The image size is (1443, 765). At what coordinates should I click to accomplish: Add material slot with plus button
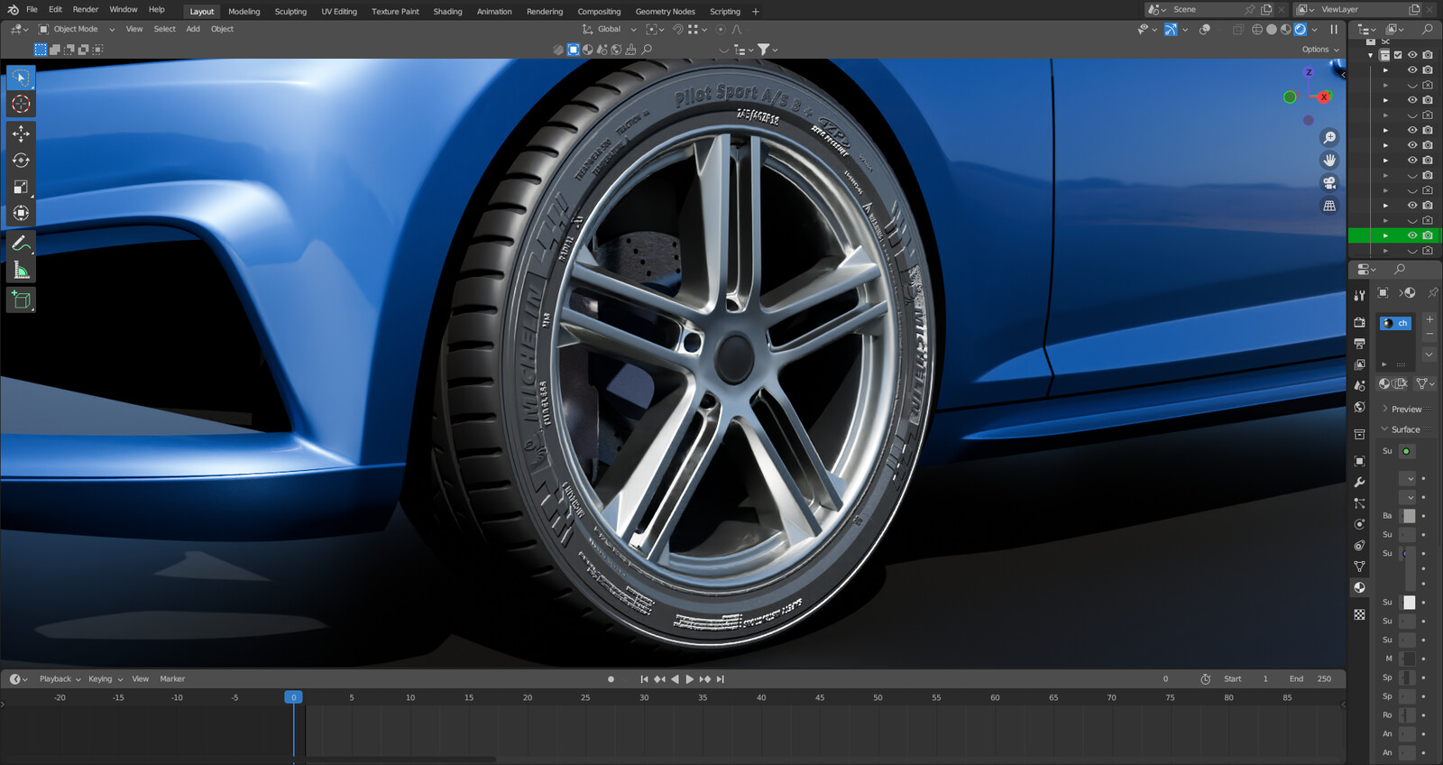[1429, 319]
